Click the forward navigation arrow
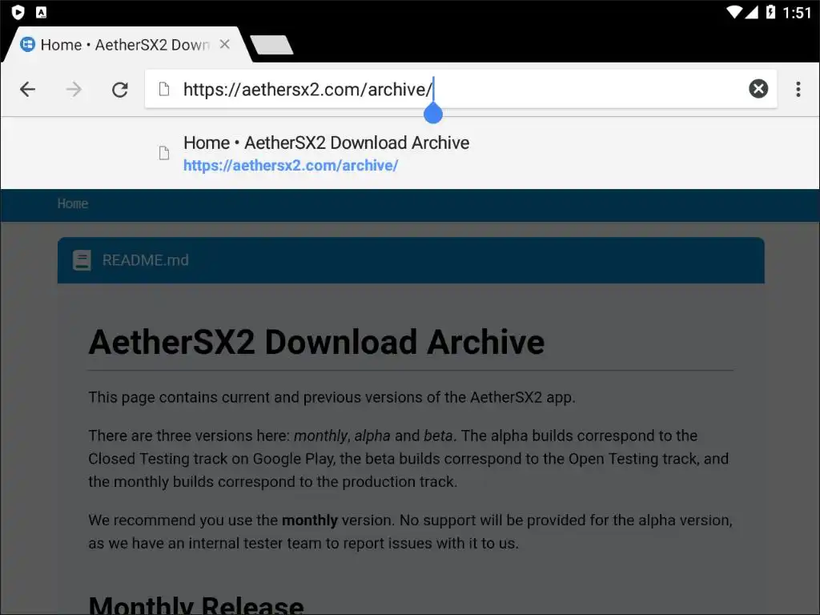 pos(74,90)
